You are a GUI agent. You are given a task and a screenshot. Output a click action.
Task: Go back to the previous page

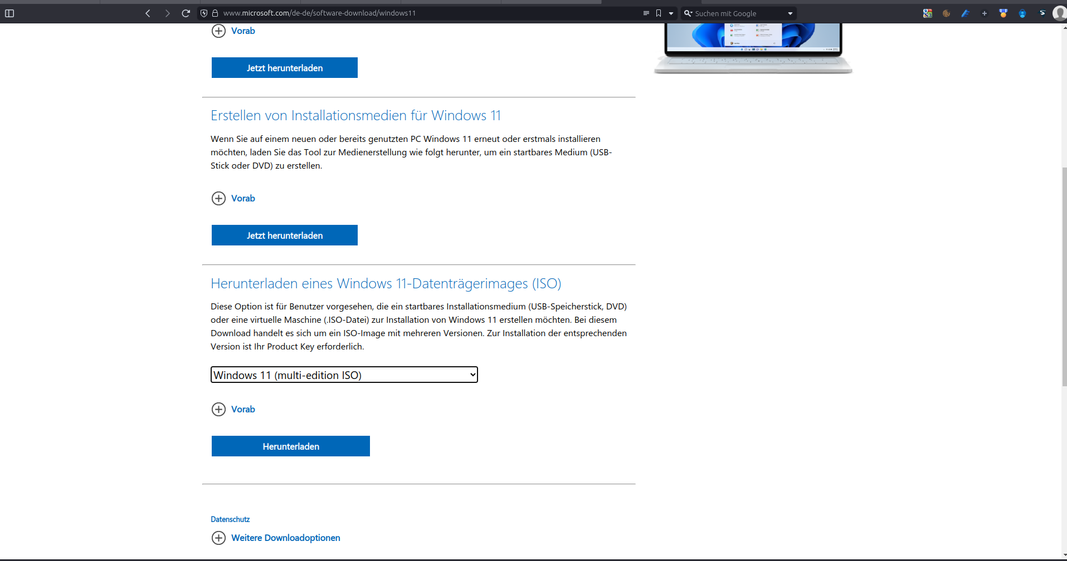pos(148,13)
